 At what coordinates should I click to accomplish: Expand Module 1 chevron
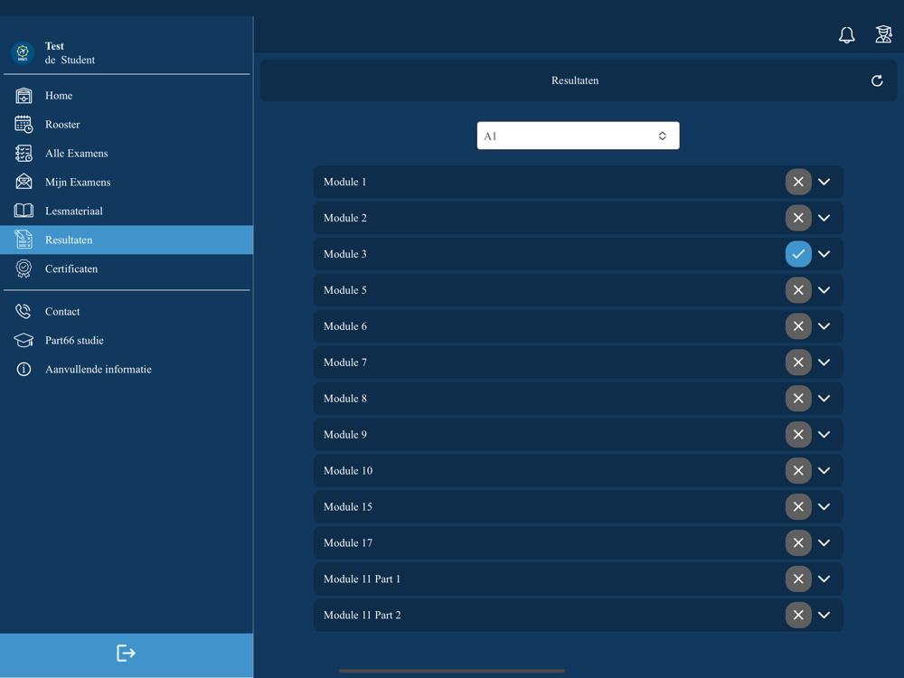click(x=824, y=182)
